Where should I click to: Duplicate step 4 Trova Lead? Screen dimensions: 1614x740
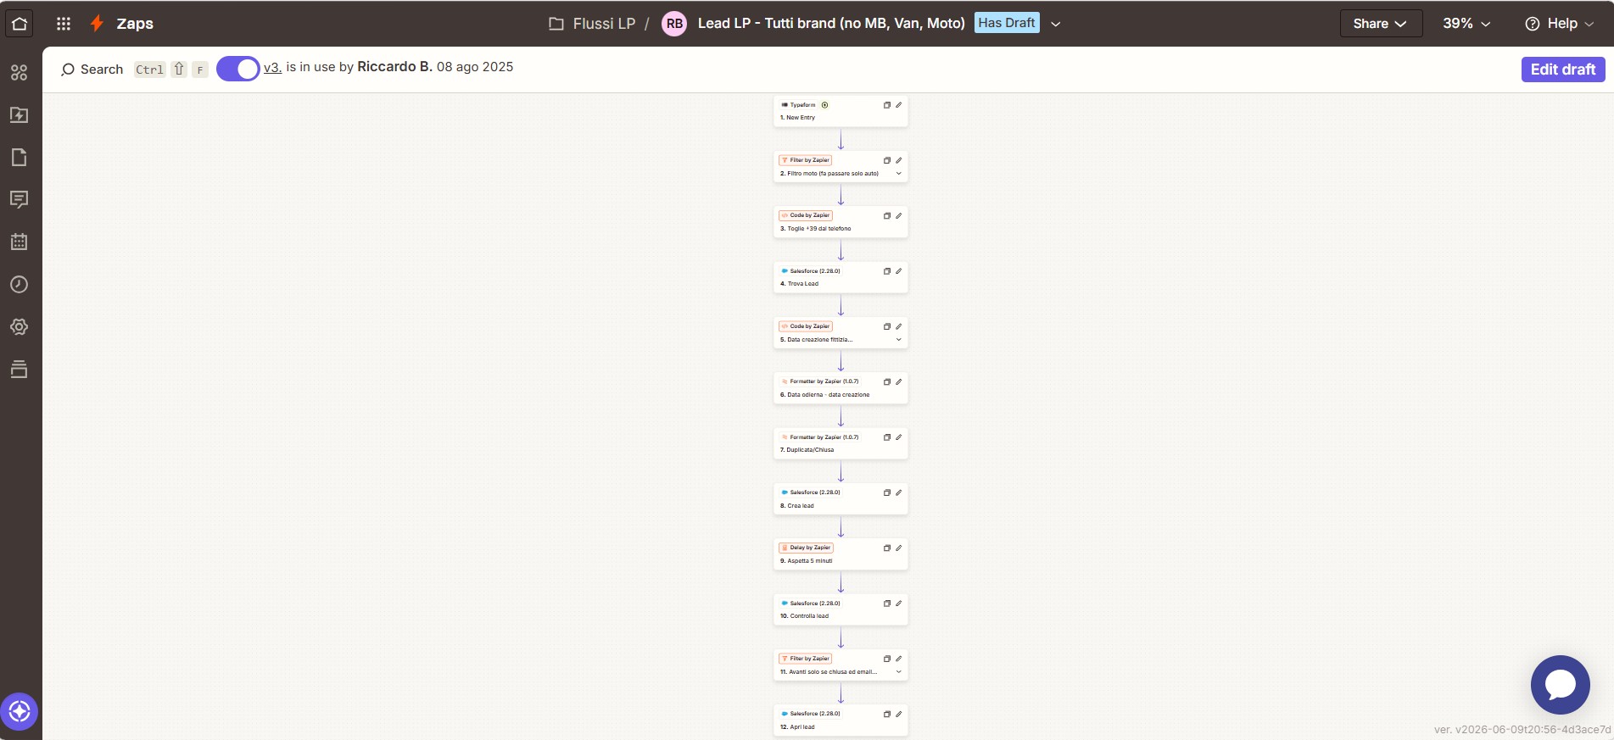tap(887, 271)
